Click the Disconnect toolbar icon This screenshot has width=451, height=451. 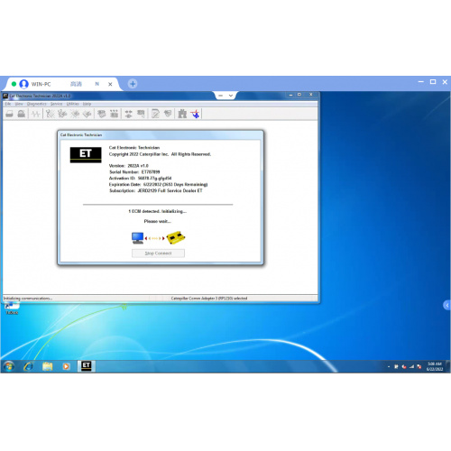[x=141, y=114]
